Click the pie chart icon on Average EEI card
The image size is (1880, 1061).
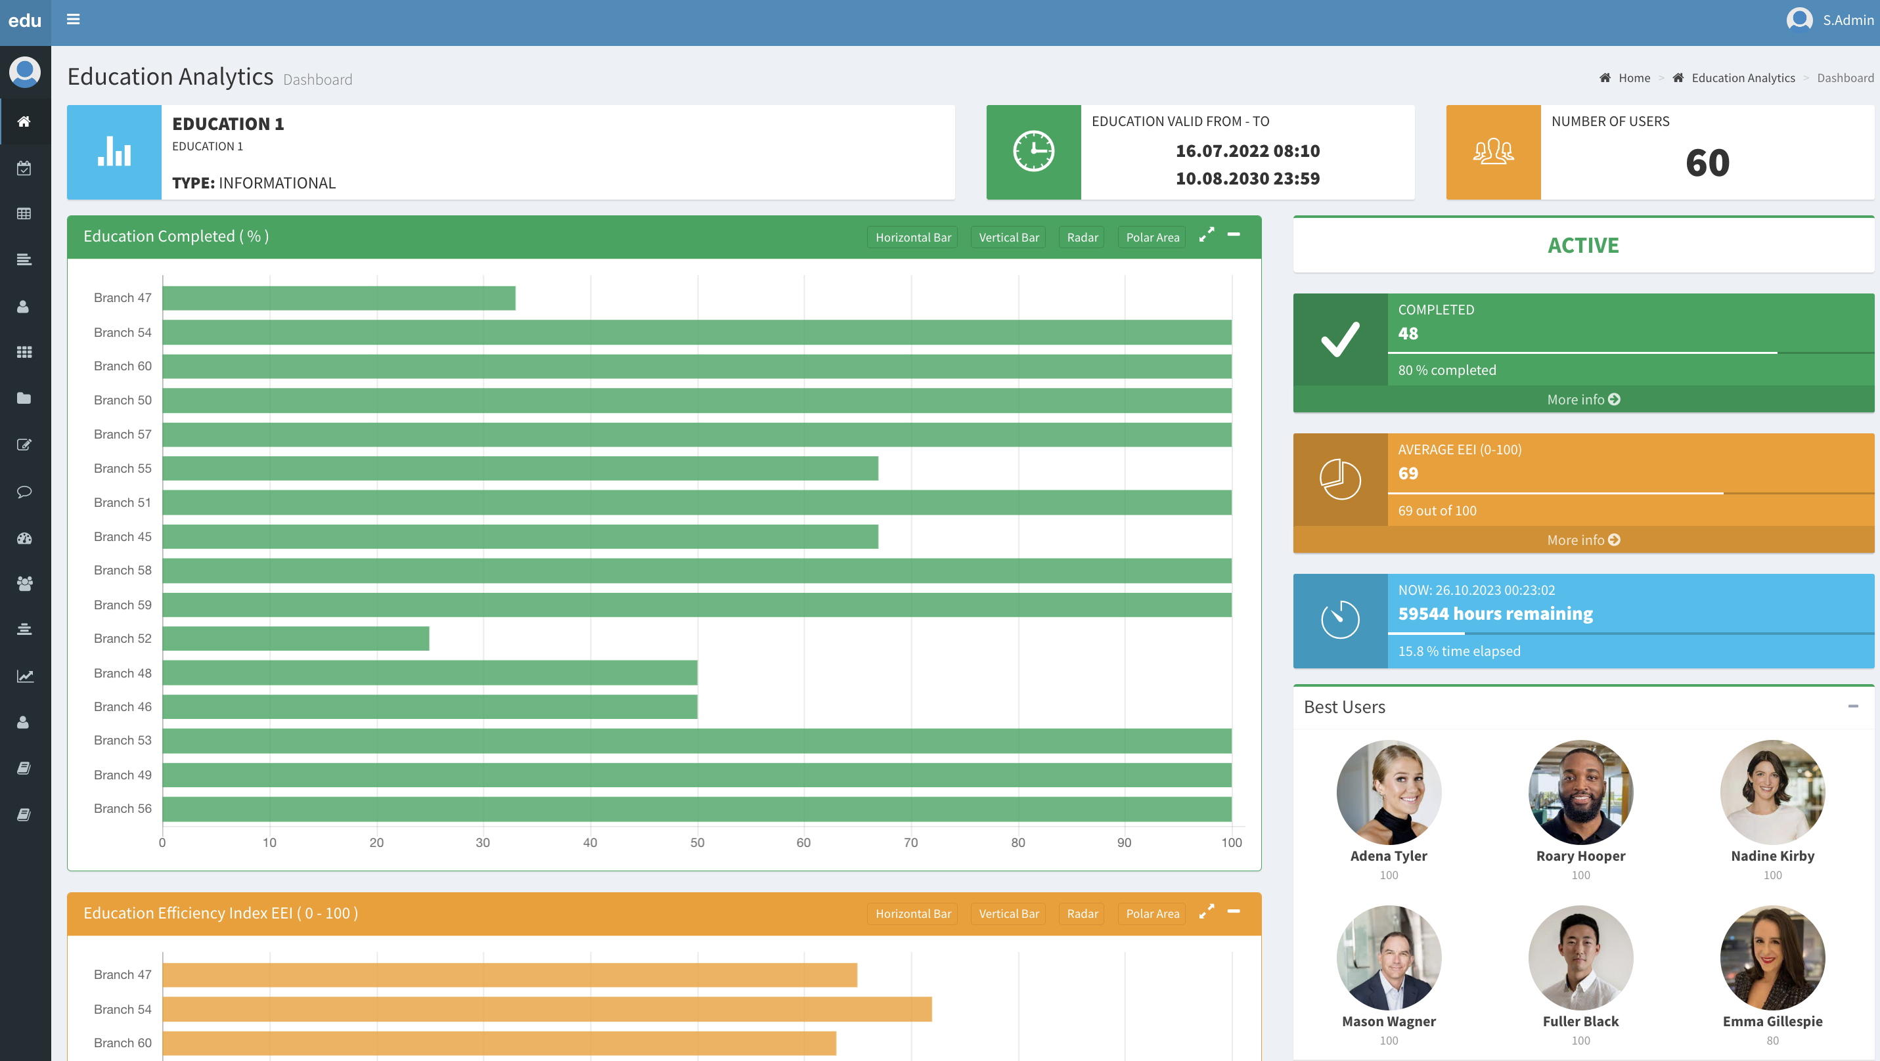pos(1340,479)
